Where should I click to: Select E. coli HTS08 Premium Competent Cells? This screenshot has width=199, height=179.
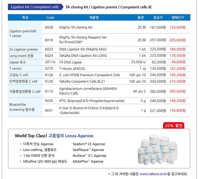coord(89,75)
